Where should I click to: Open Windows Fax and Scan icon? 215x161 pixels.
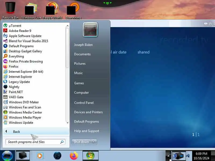tap(5, 107)
